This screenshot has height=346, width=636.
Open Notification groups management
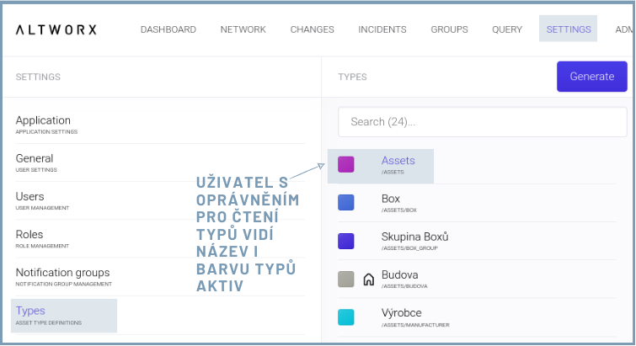tap(62, 276)
